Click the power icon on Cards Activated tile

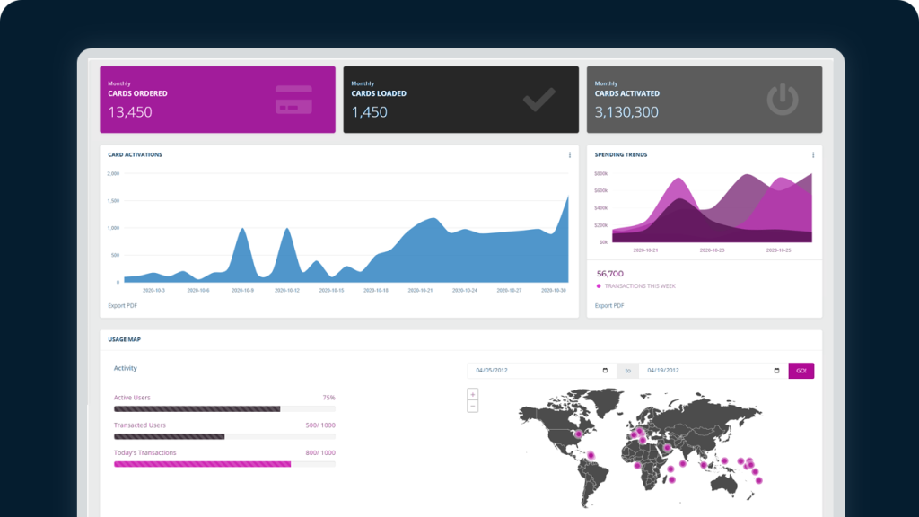point(782,100)
